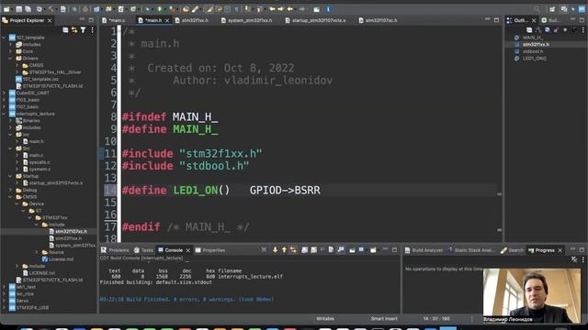Collapse the Startup folder
This screenshot has width=588, height=330.
click(10, 176)
